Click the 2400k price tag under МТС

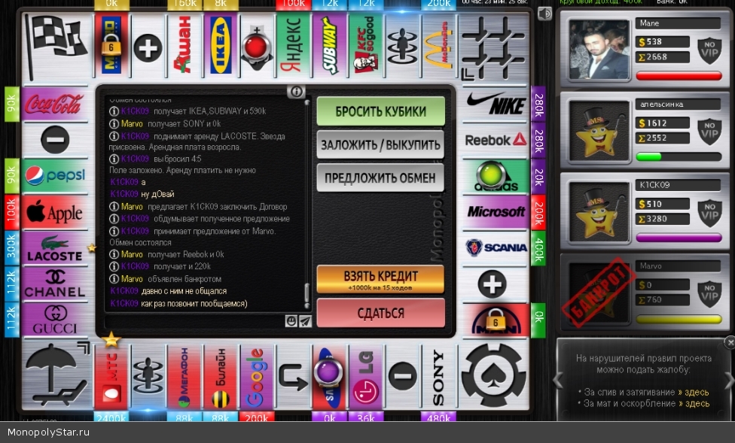pos(111,417)
